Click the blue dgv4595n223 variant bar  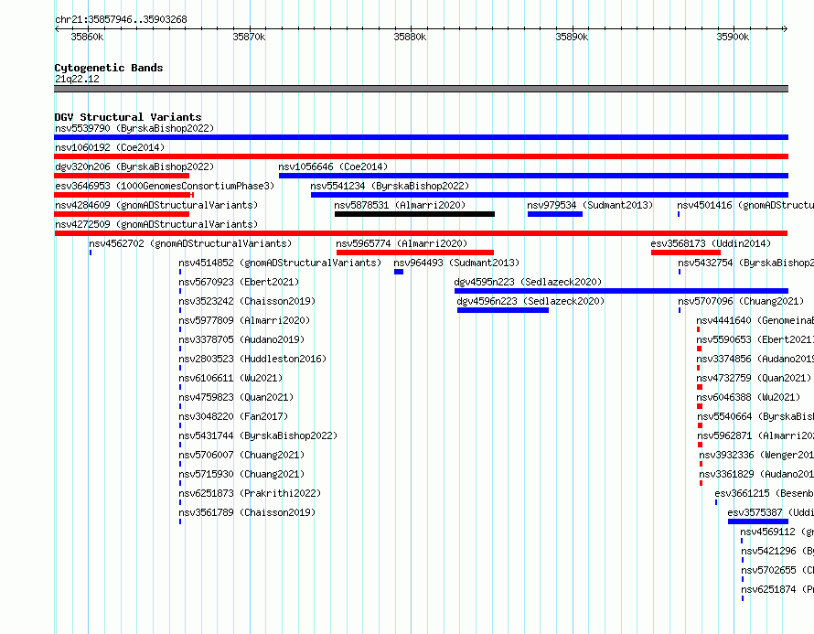tap(621, 291)
